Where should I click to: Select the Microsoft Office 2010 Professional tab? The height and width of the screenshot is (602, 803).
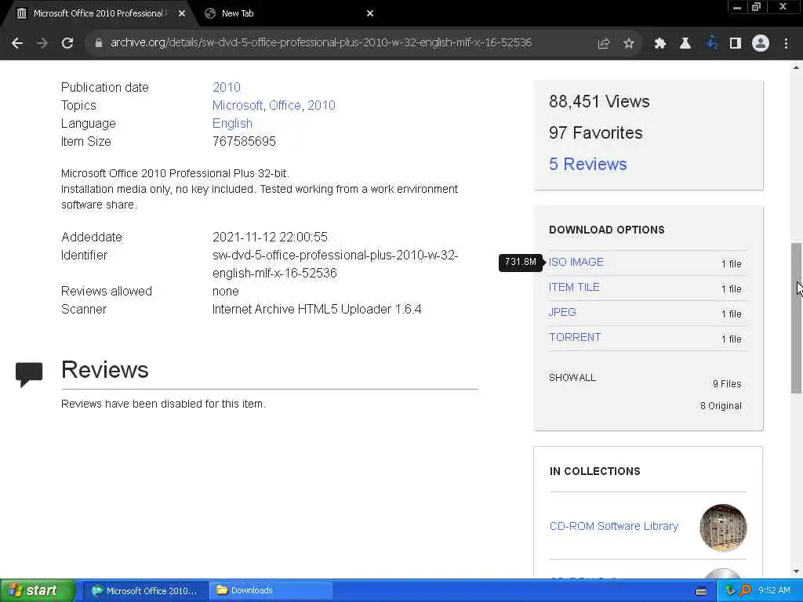(97, 14)
